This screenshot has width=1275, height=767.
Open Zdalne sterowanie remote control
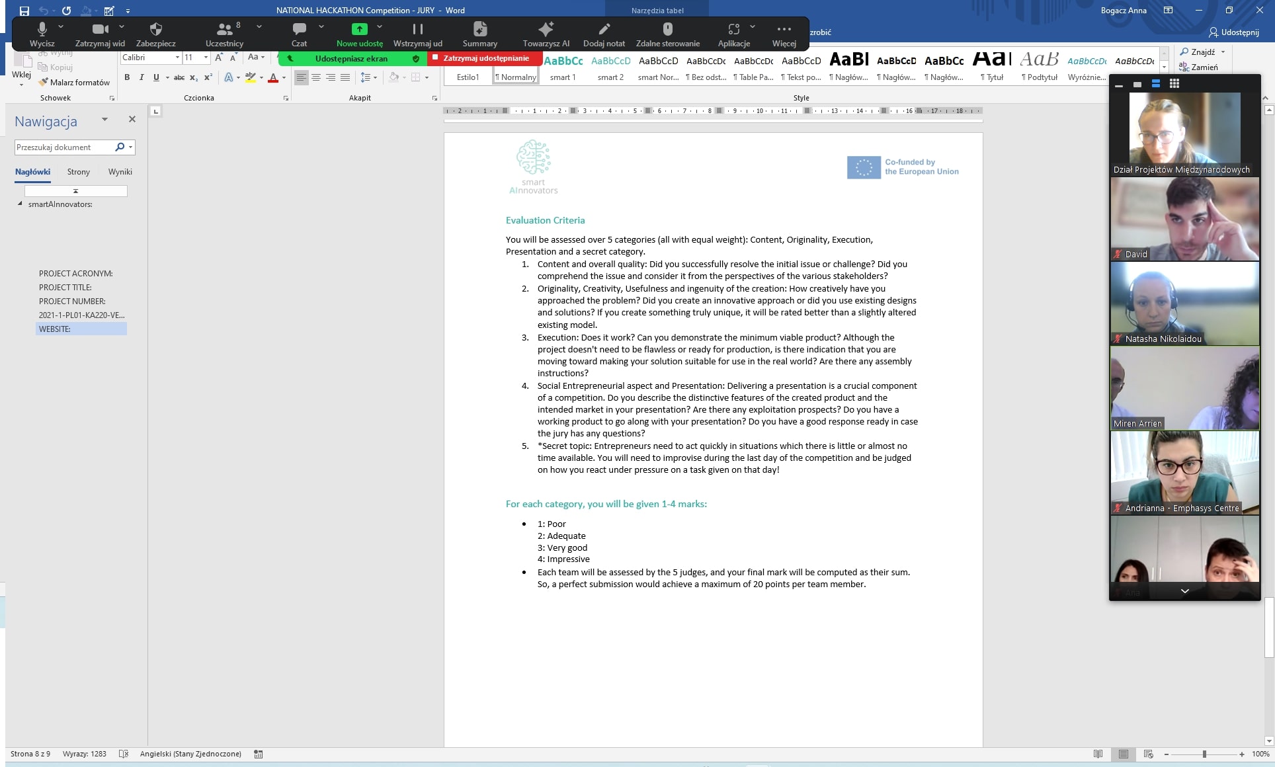[x=667, y=34]
